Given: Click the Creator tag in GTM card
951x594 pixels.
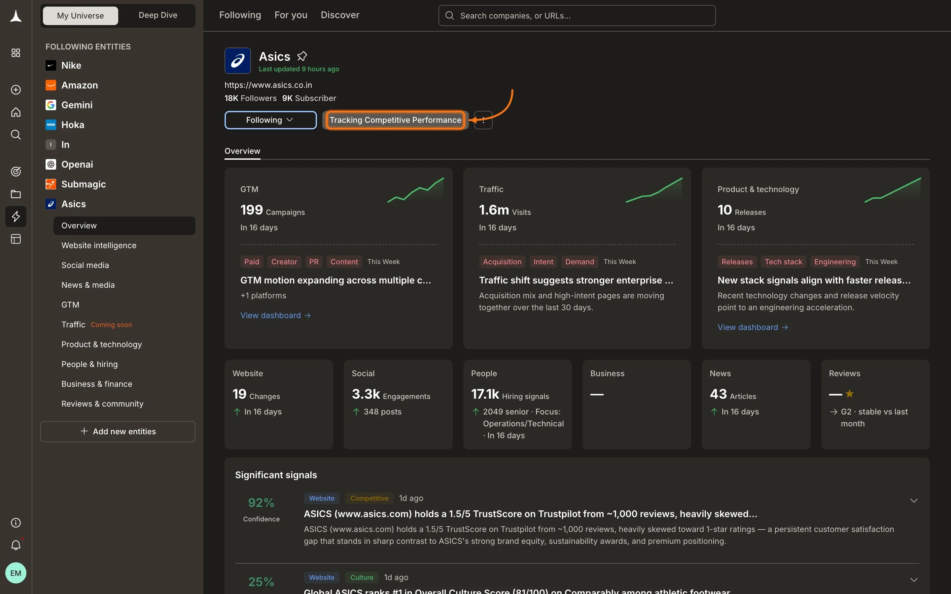Looking at the screenshot, I should (284, 262).
